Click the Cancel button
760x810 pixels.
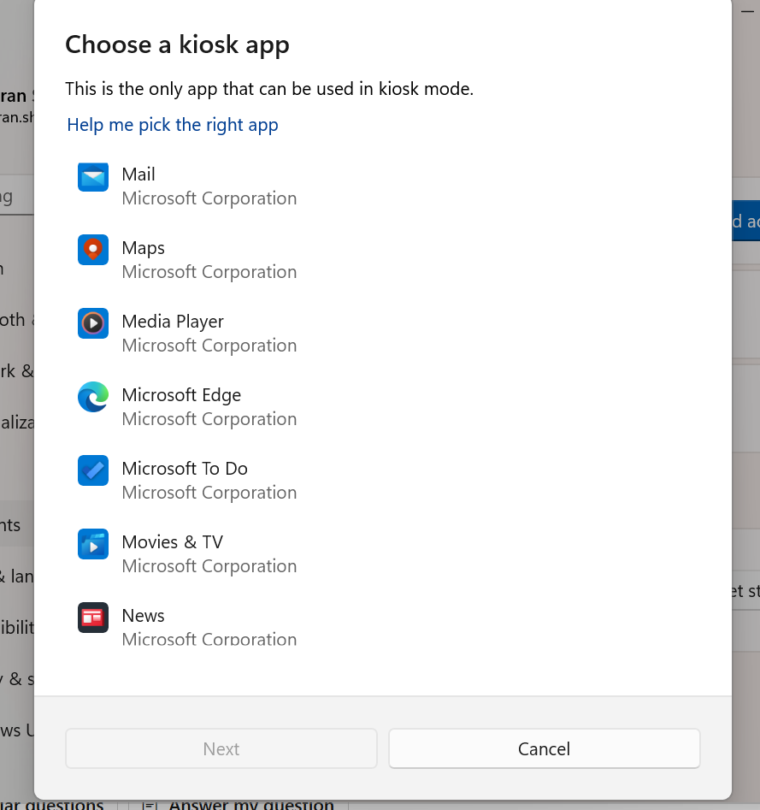545,748
